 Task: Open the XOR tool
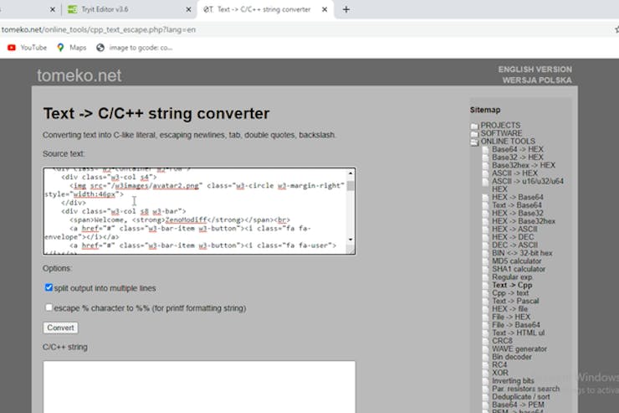pyautogui.click(x=499, y=373)
